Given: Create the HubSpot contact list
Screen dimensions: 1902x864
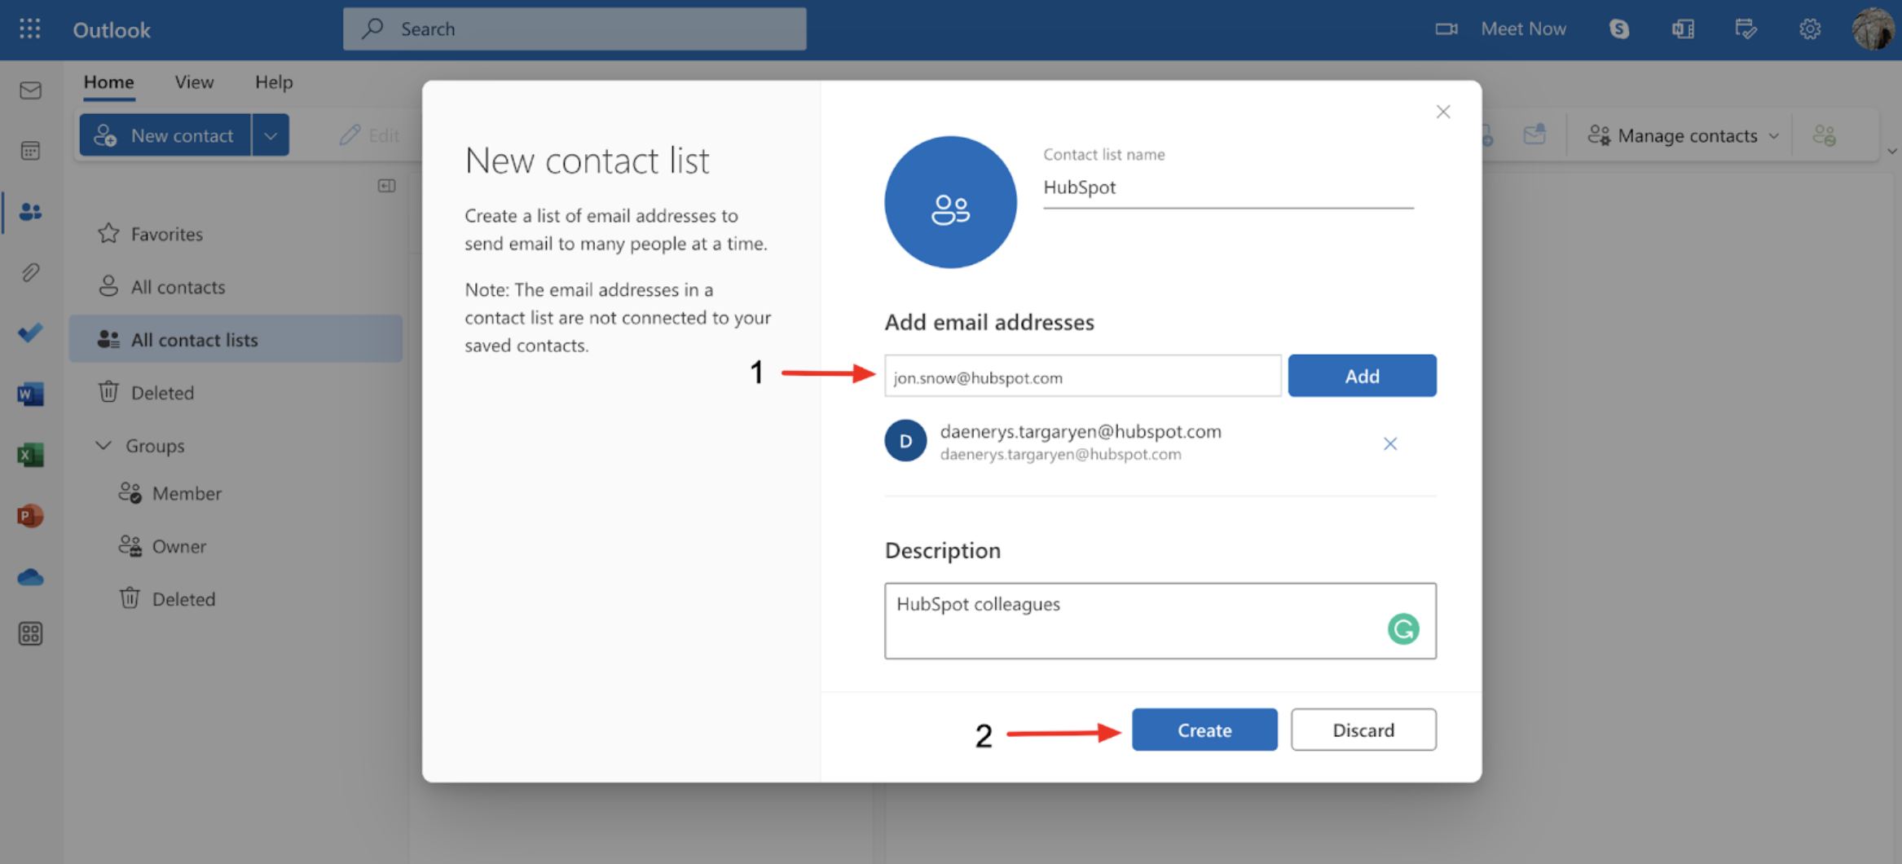Looking at the screenshot, I should pyautogui.click(x=1204, y=730).
